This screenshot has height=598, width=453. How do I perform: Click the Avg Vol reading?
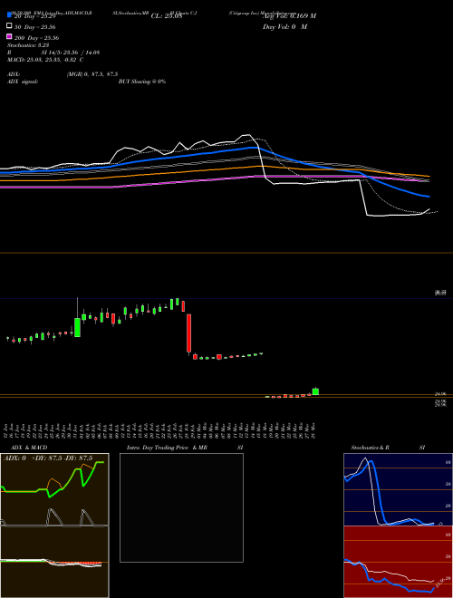pyautogui.click(x=289, y=16)
